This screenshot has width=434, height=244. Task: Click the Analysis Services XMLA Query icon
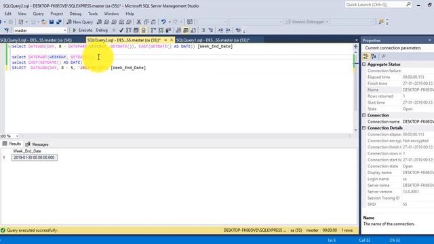click(x=121, y=22)
